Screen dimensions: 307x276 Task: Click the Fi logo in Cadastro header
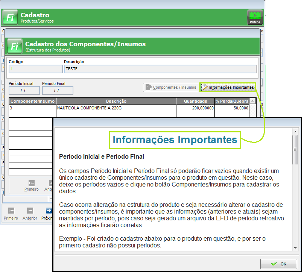(10, 17)
